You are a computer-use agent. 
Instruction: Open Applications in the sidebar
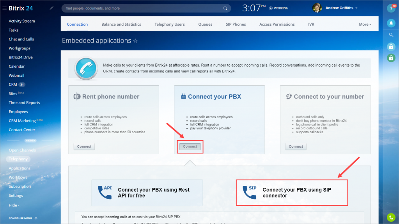coord(20,168)
